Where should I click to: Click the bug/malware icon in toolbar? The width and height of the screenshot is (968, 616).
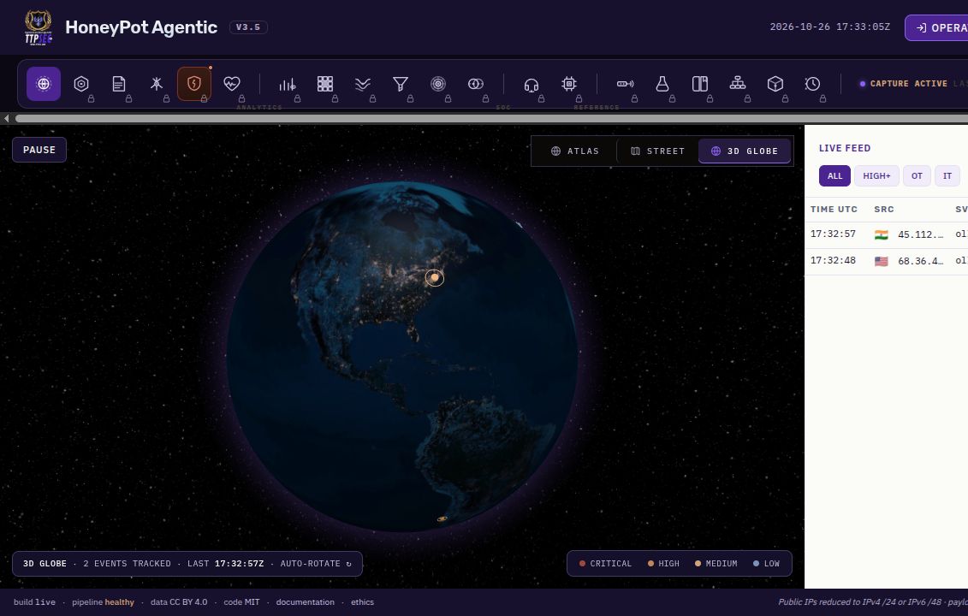[156, 84]
